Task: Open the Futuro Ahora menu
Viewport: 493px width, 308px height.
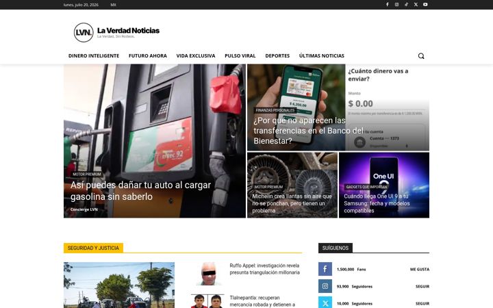Action: pyautogui.click(x=148, y=55)
